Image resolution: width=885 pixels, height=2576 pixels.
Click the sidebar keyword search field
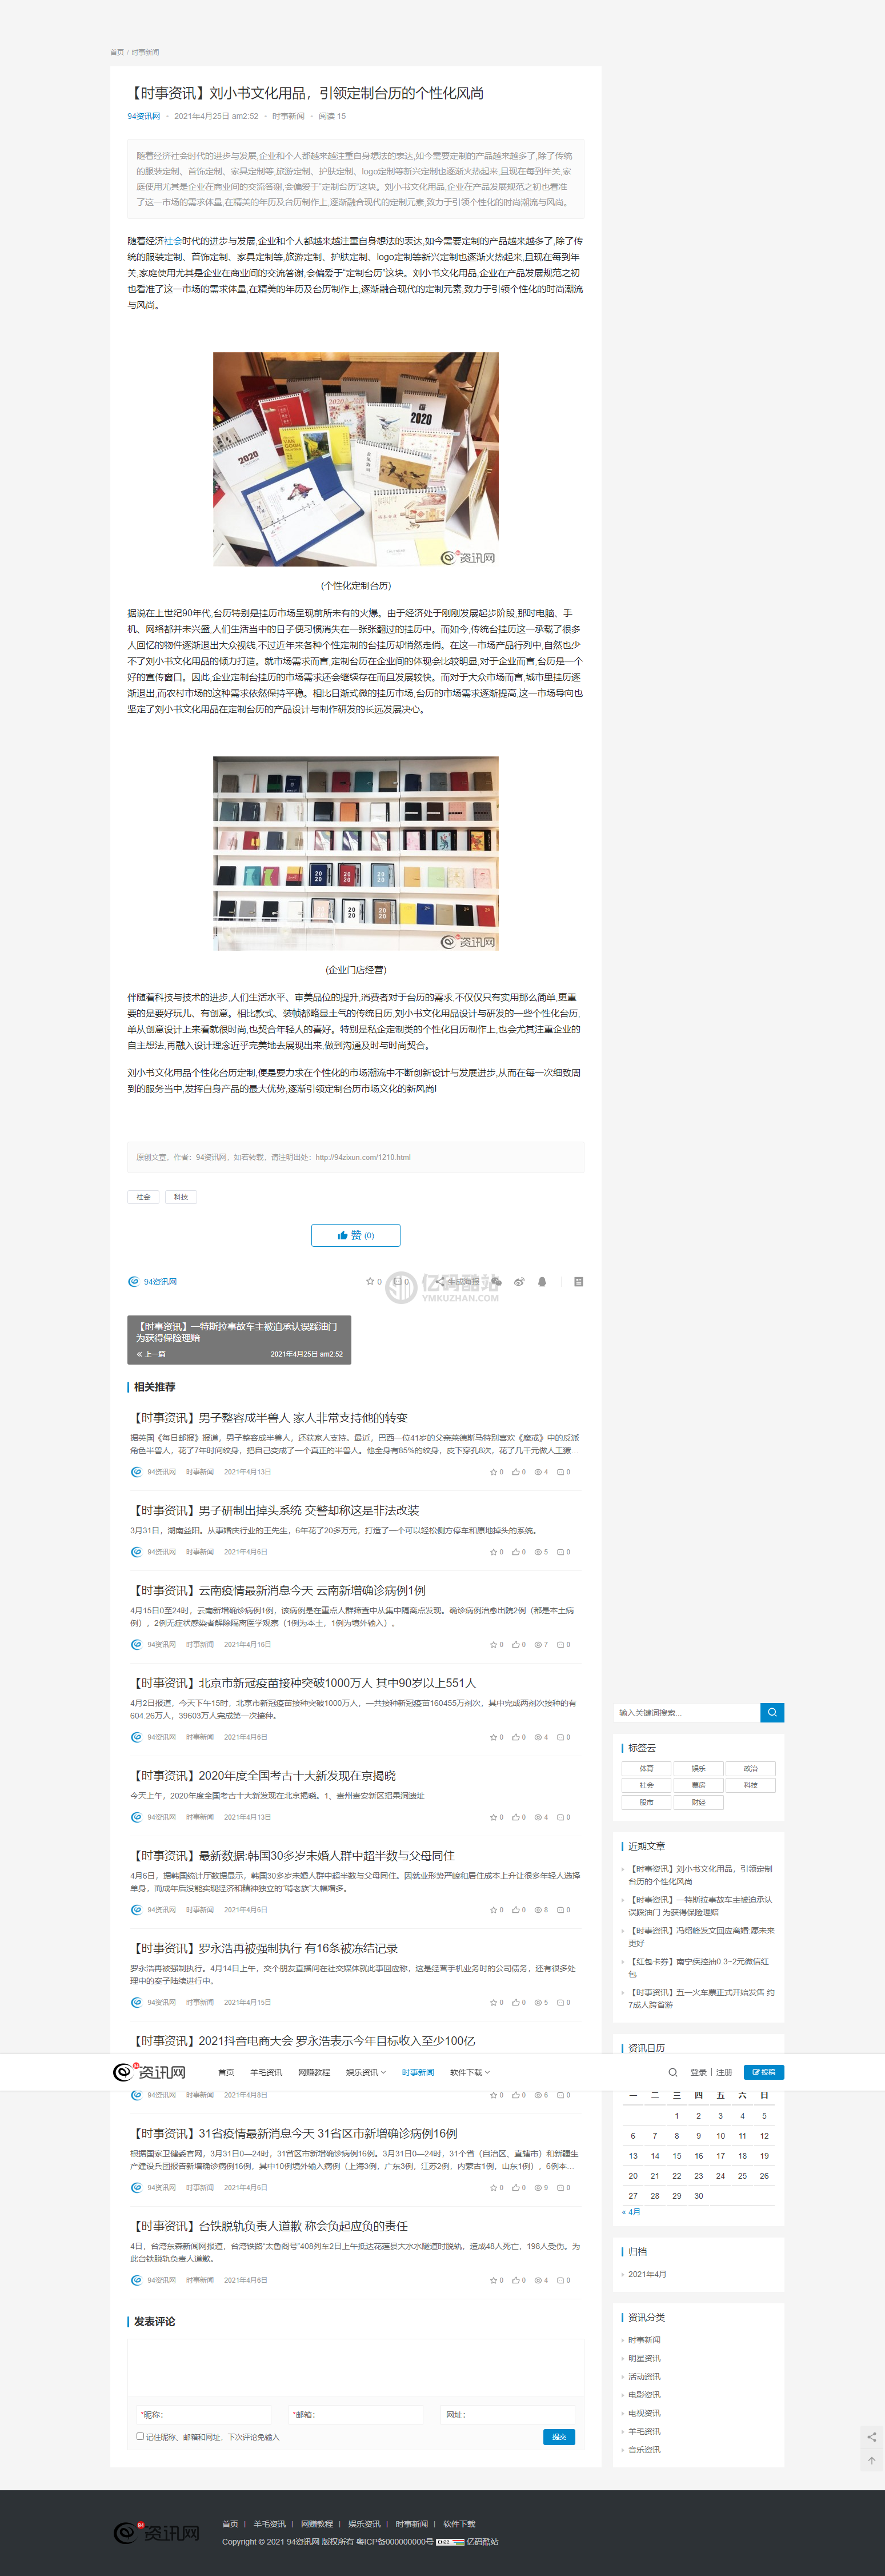click(687, 1712)
